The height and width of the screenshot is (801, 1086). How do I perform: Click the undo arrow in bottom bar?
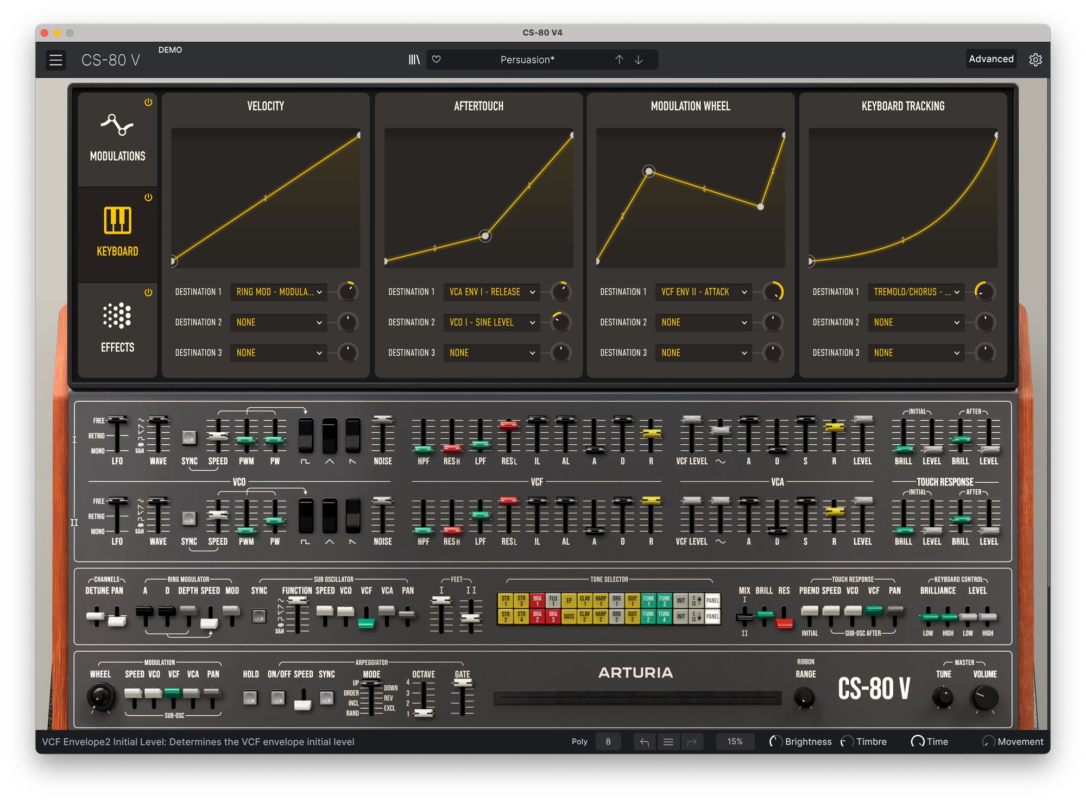pos(645,742)
